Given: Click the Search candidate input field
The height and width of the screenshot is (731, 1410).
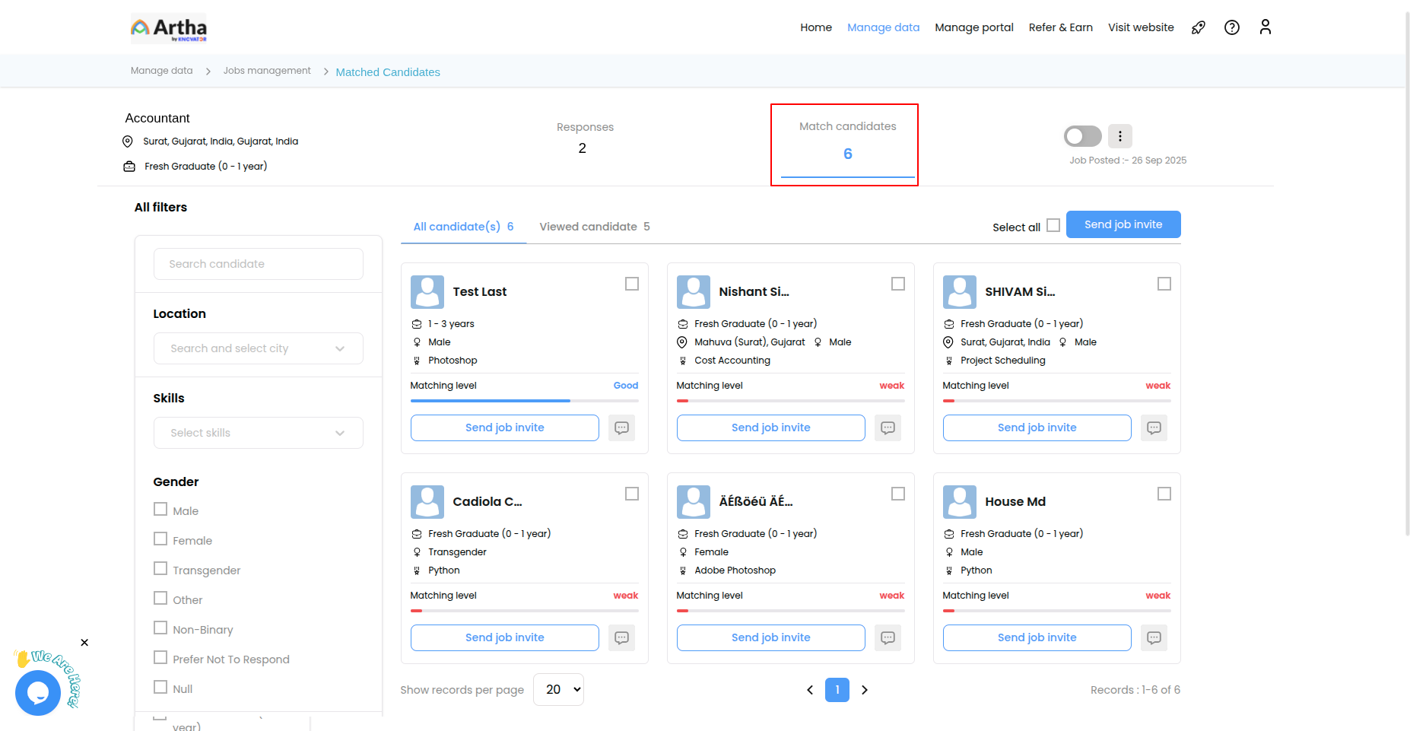Looking at the screenshot, I should coord(258,264).
